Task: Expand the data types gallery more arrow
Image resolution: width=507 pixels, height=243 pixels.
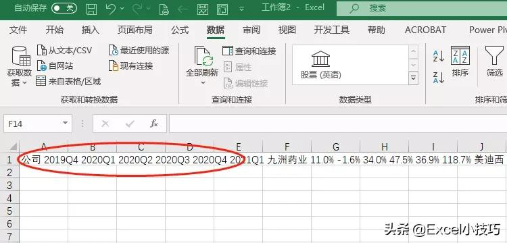Action: (x=413, y=78)
